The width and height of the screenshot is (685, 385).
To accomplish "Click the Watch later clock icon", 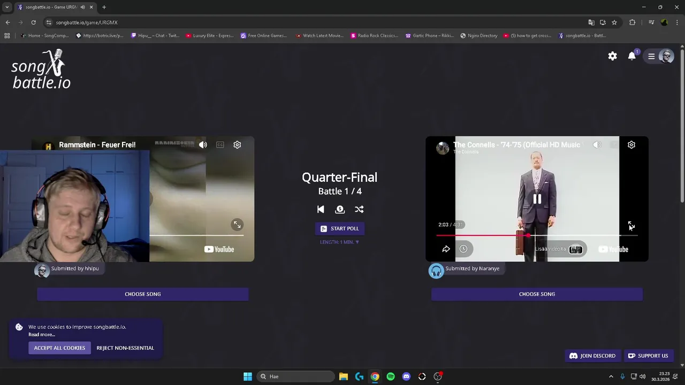I will click(x=463, y=249).
